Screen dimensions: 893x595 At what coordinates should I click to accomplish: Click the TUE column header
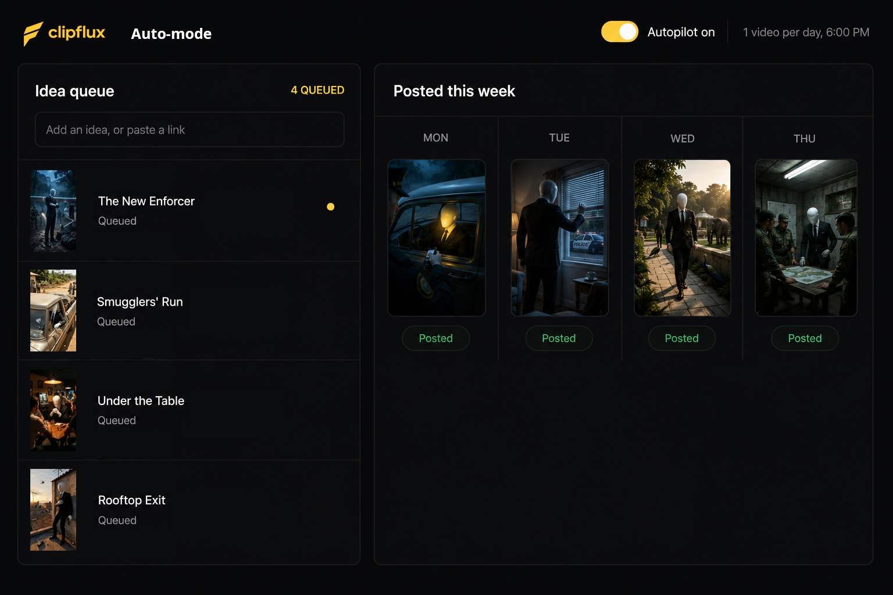point(559,138)
